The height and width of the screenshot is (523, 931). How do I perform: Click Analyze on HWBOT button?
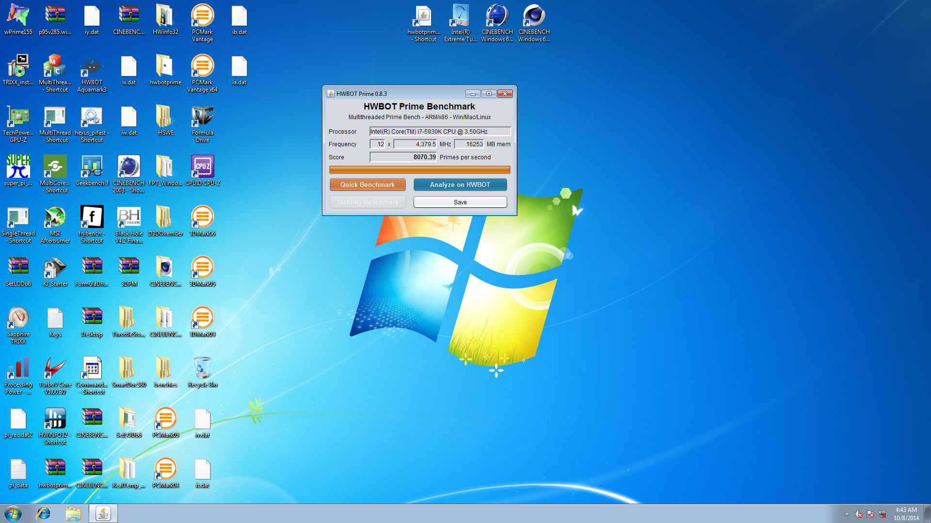(x=460, y=185)
